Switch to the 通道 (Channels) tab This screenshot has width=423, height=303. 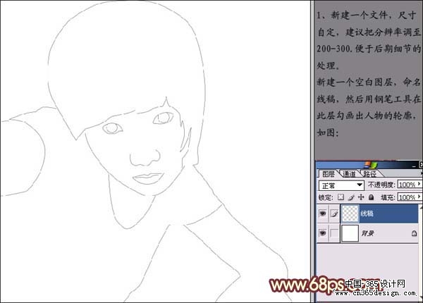coord(349,174)
